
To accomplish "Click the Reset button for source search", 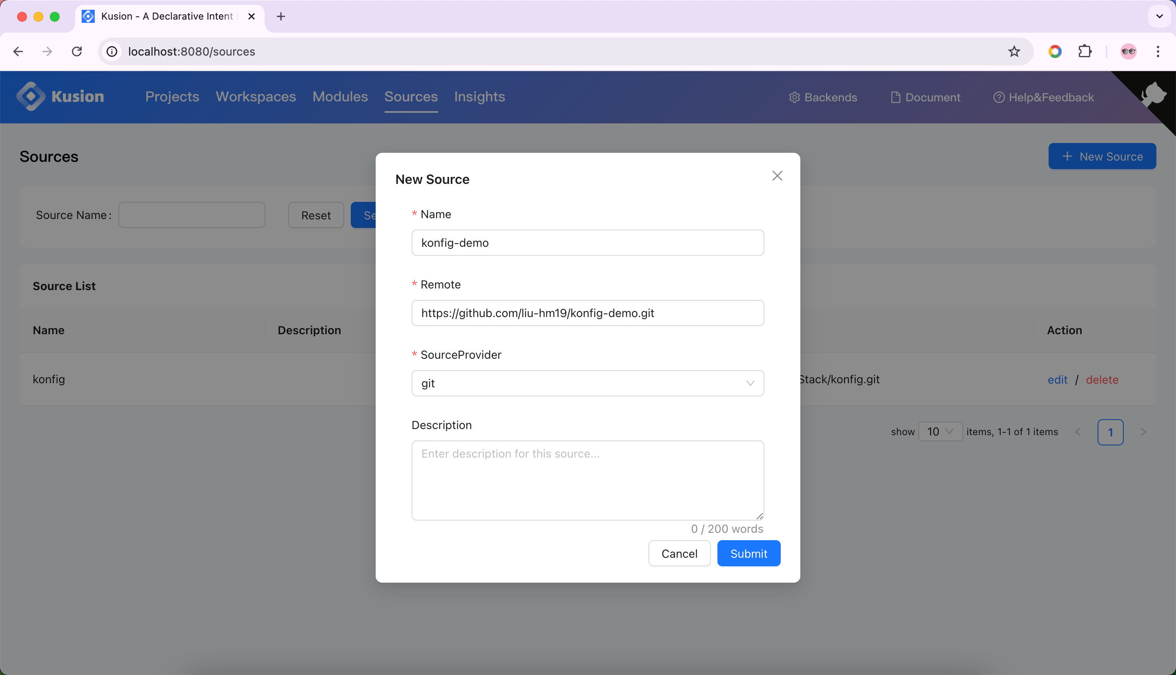I will pyautogui.click(x=315, y=215).
